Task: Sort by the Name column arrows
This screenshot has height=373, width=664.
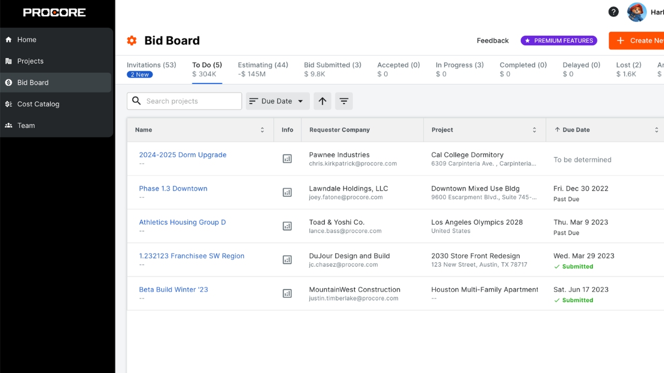Action: point(262,130)
